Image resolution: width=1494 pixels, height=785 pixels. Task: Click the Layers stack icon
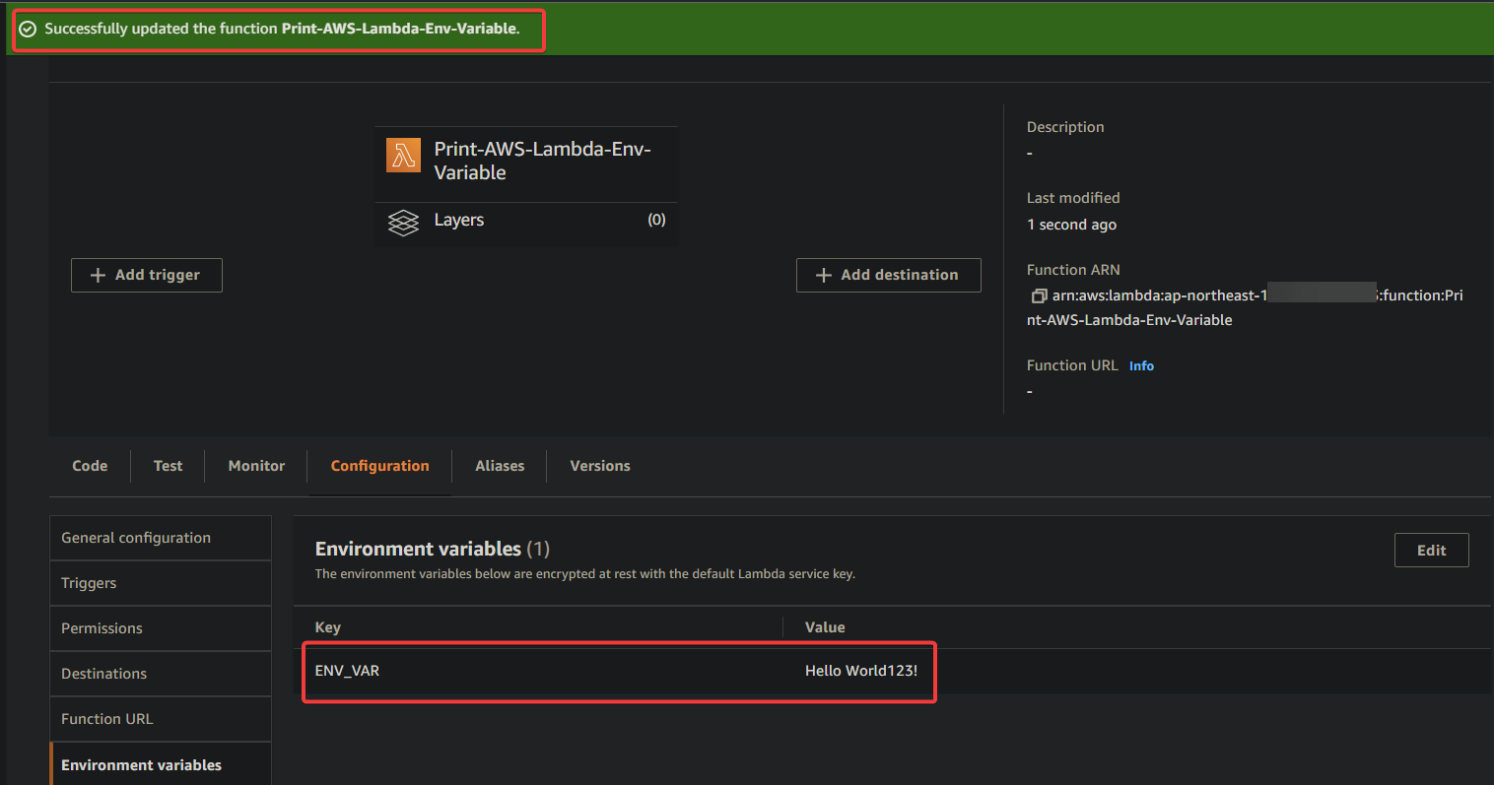coord(403,224)
